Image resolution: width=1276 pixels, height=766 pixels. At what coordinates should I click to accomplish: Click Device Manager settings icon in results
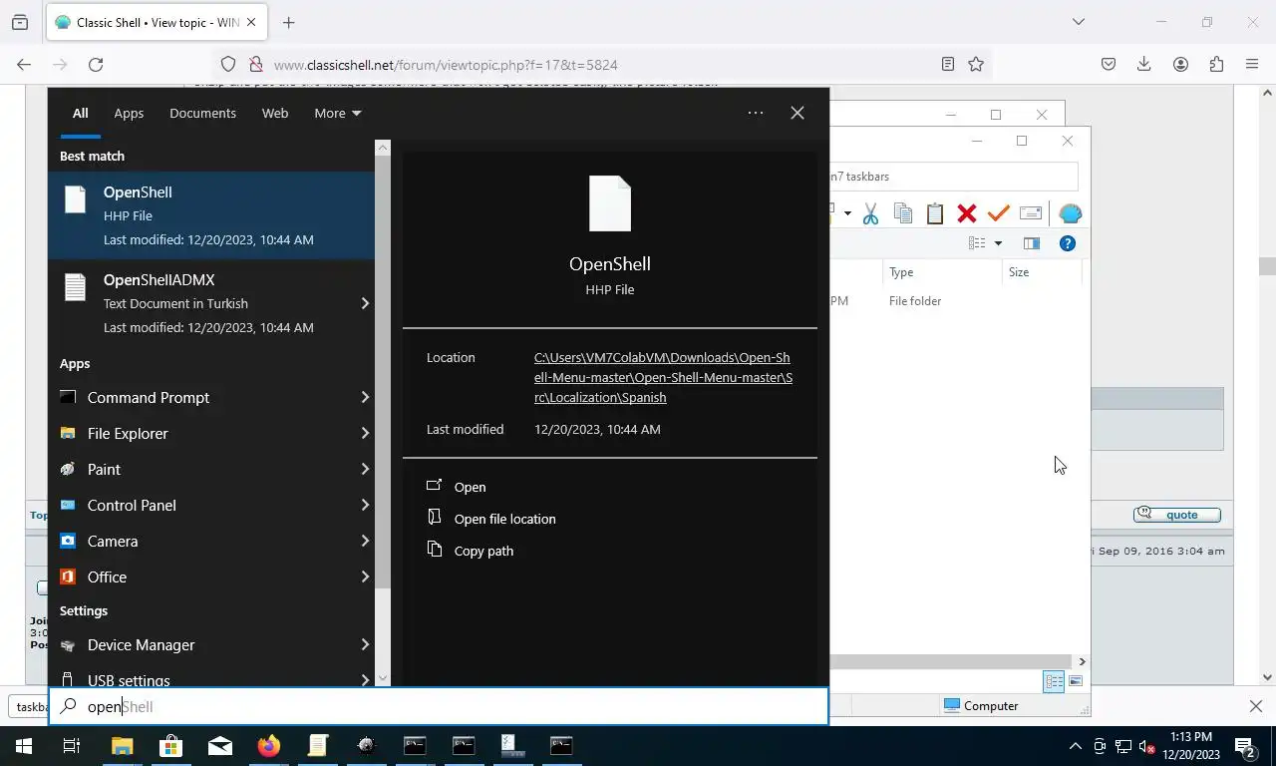(68, 645)
